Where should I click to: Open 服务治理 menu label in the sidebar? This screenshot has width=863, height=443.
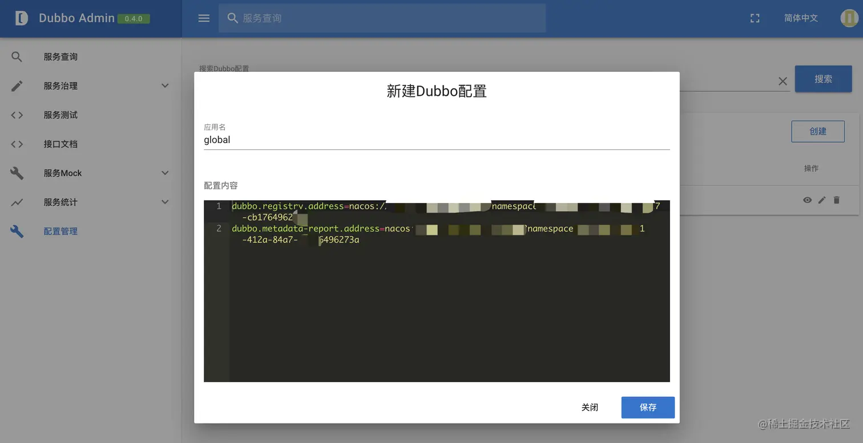pyautogui.click(x=61, y=86)
